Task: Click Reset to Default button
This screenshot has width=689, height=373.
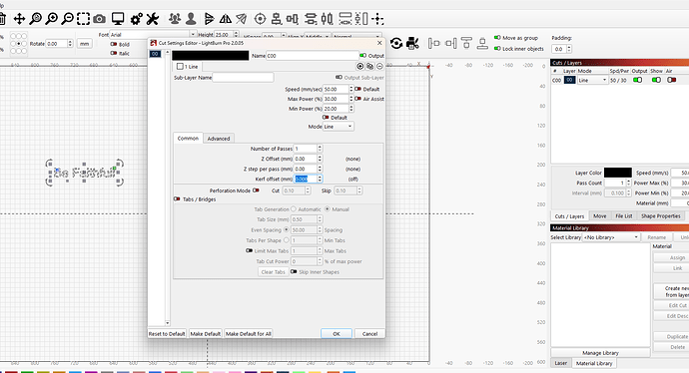Action: click(167, 334)
